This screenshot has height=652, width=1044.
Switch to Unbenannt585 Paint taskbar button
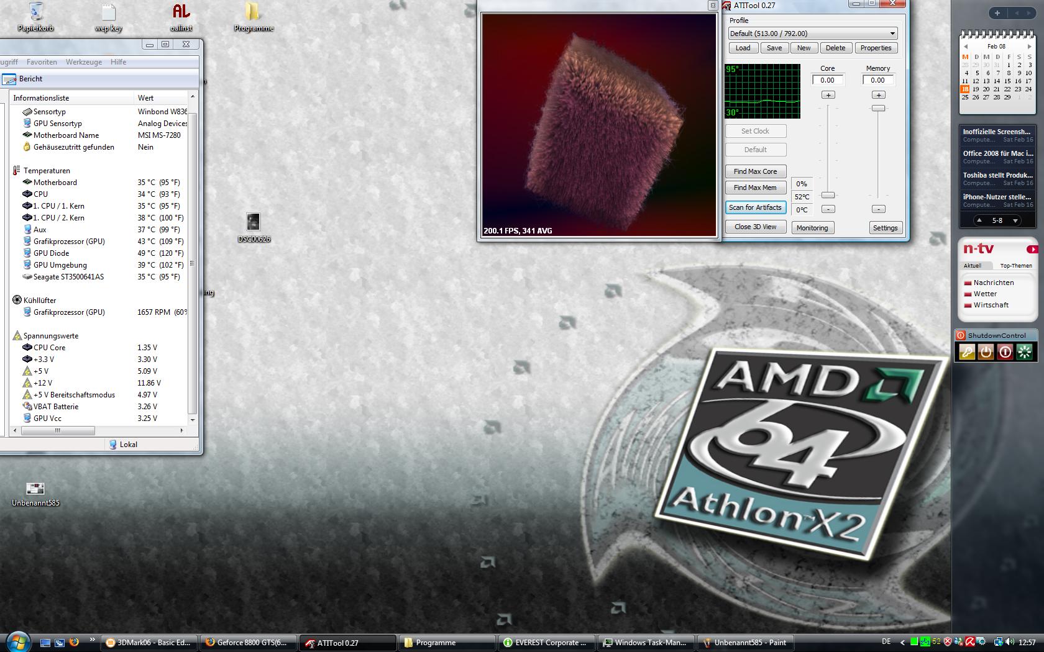click(746, 643)
